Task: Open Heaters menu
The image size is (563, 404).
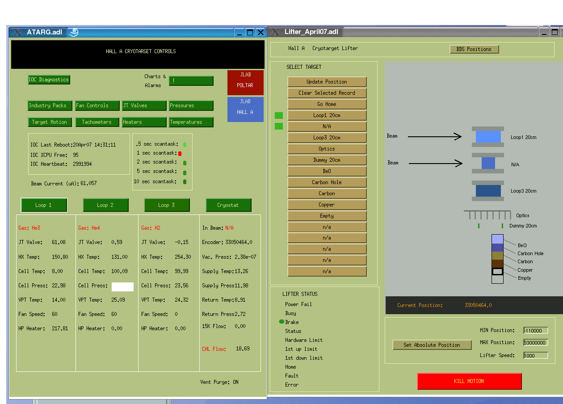Action: coord(144,122)
